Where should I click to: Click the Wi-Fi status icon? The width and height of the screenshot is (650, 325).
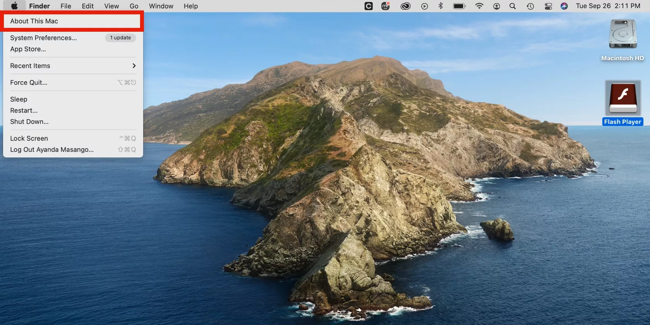click(479, 6)
